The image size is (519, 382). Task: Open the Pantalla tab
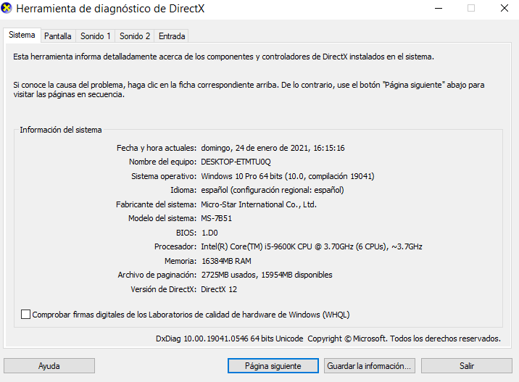tap(58, 36)
